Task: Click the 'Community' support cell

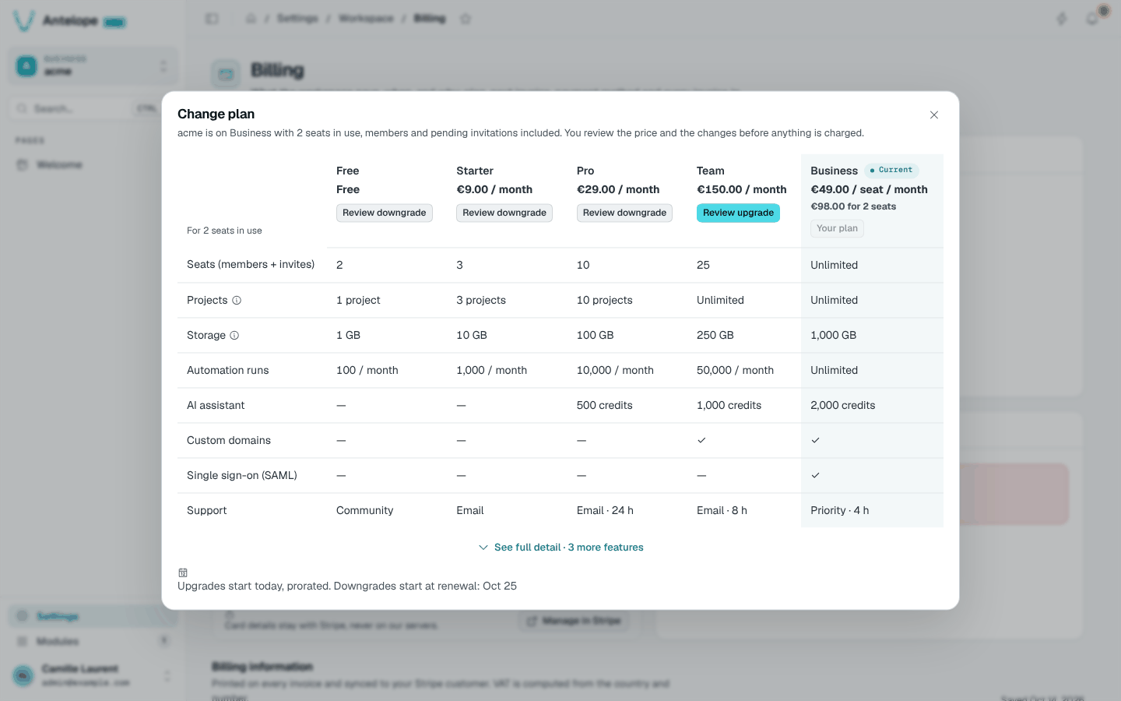Action: coord(364,511)
